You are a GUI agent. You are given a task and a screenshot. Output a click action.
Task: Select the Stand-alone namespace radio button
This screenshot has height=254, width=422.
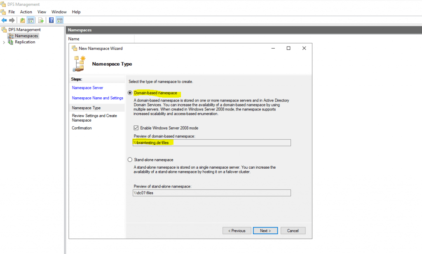130,160
